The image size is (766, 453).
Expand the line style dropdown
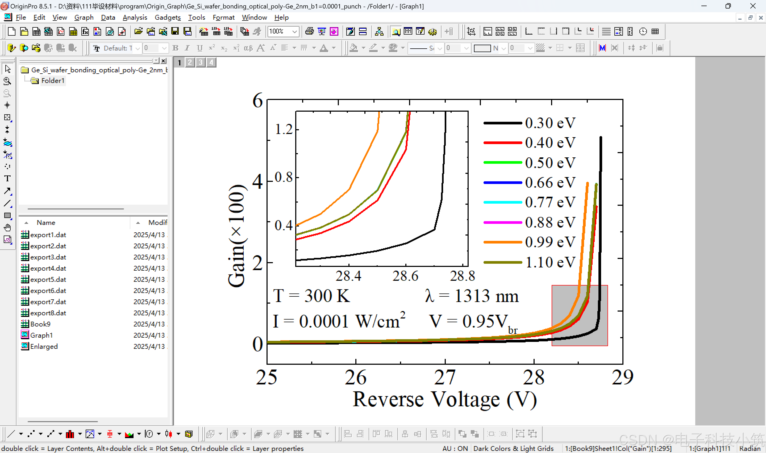pyautogui.click(x=440, y=48)
